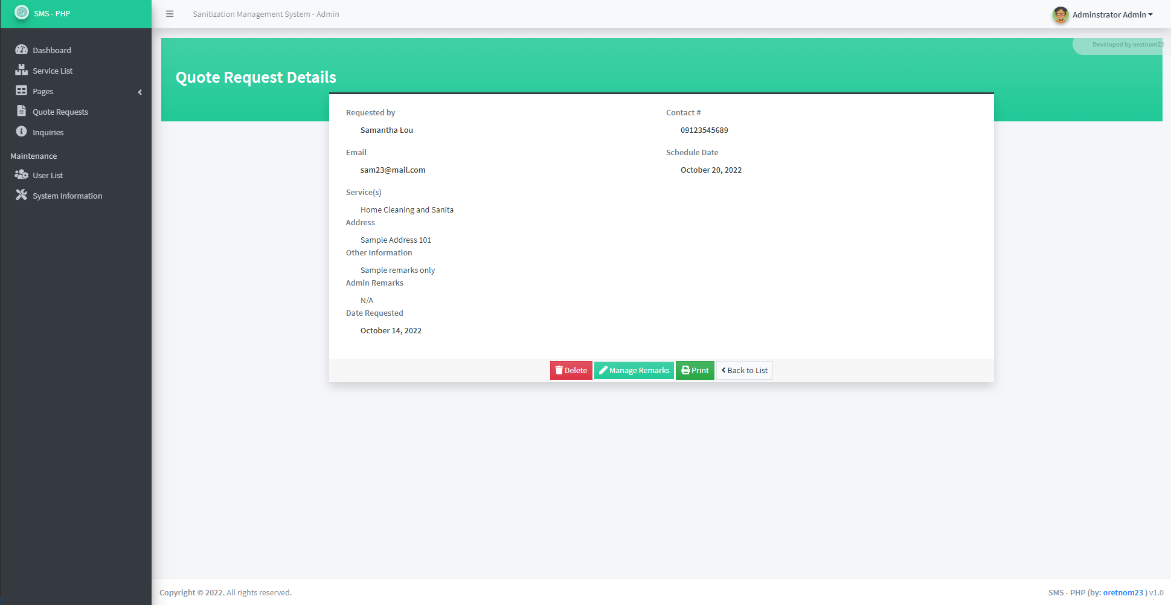
Task: Open the Pages menu item
Action: point(75,91)
